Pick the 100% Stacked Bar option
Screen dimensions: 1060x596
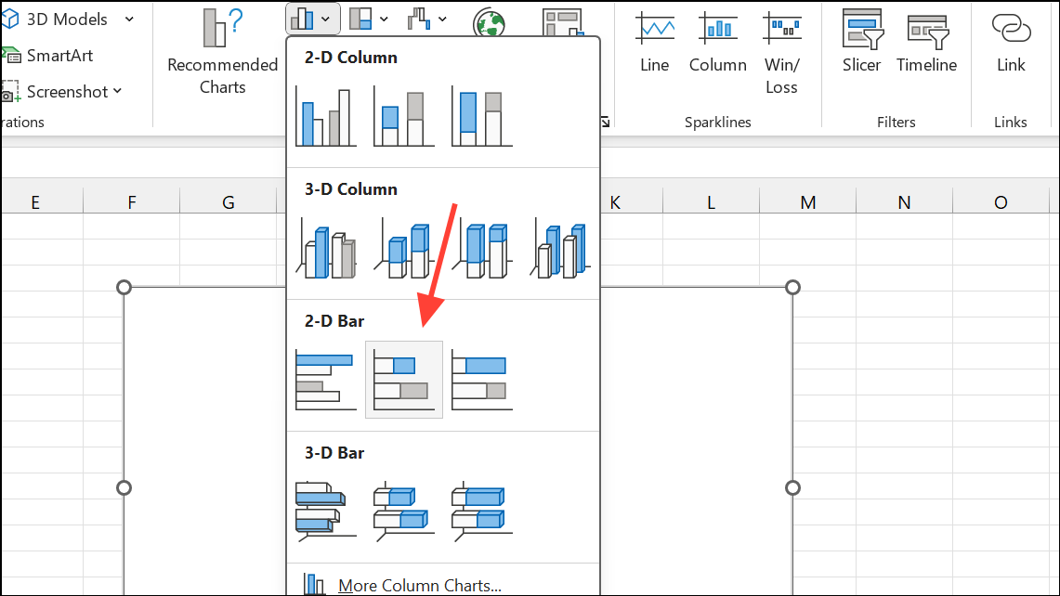481,379
